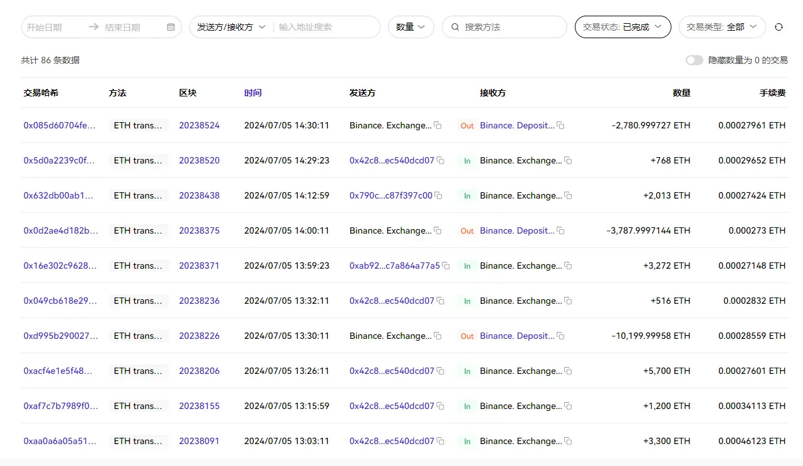Open block 20238438 link

[x=199, y=195]
